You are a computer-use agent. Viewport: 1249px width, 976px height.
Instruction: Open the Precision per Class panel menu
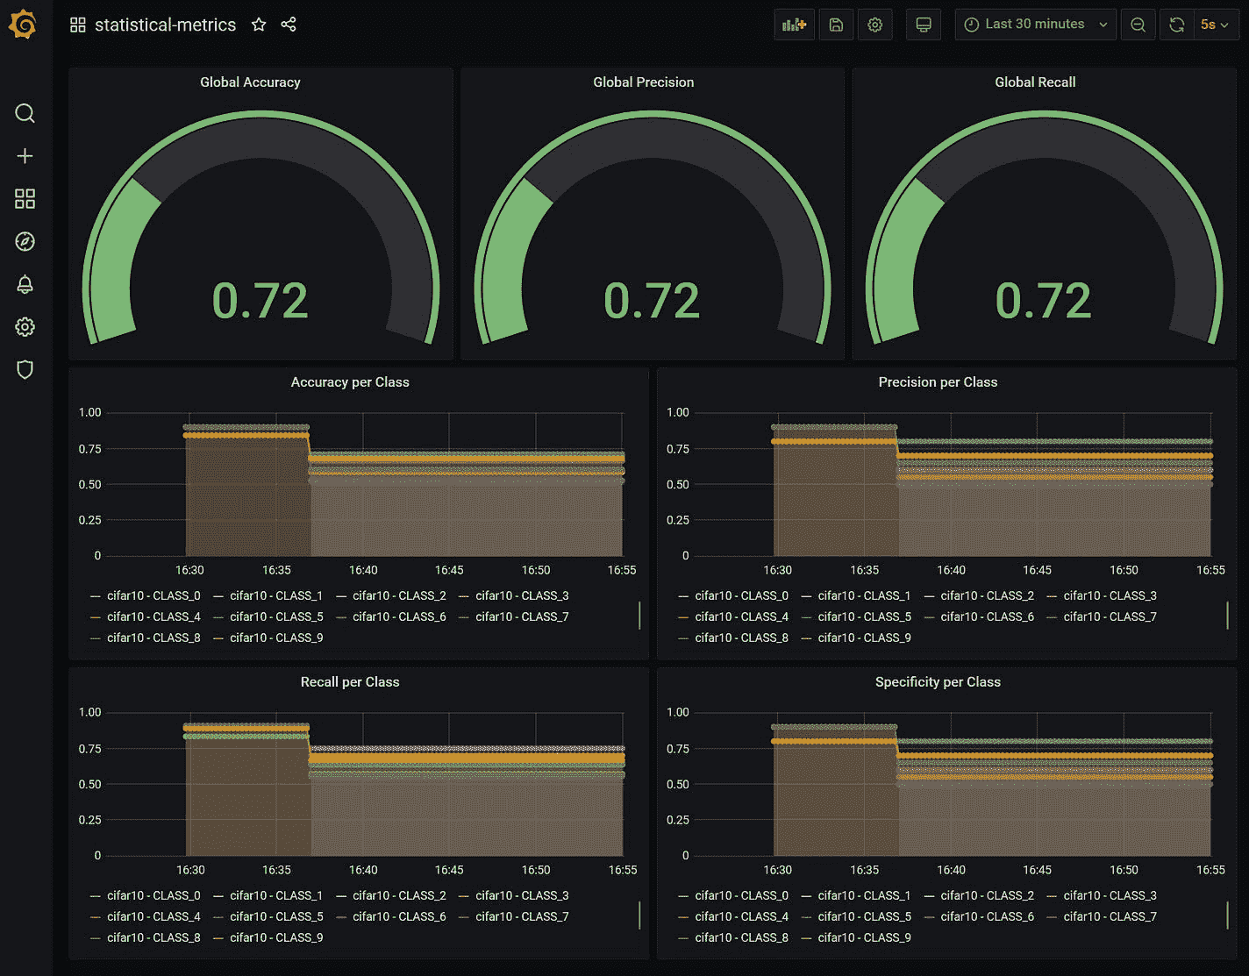coord(938,382)
